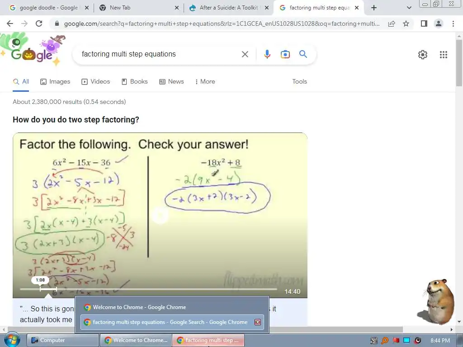The width and height of the screenshot is (463, 347).
Task: Click the orange magnifier tray icon
Action: coord(385,341)
